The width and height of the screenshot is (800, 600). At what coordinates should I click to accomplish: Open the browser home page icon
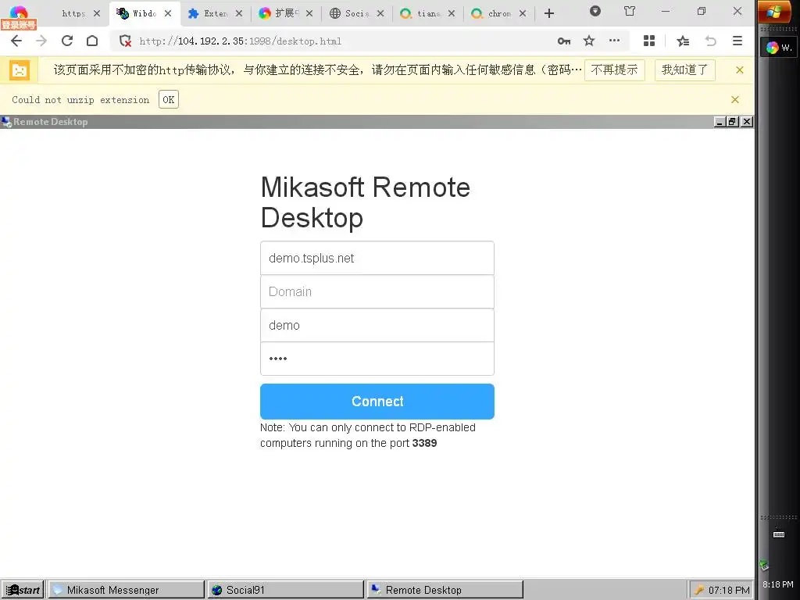pos(92,41)
